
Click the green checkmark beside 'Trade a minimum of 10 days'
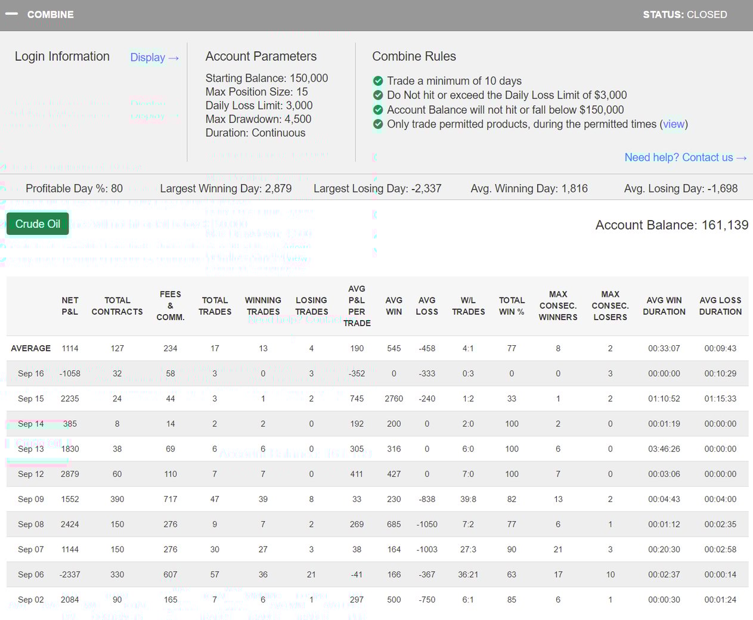click(x=378, y=80)
